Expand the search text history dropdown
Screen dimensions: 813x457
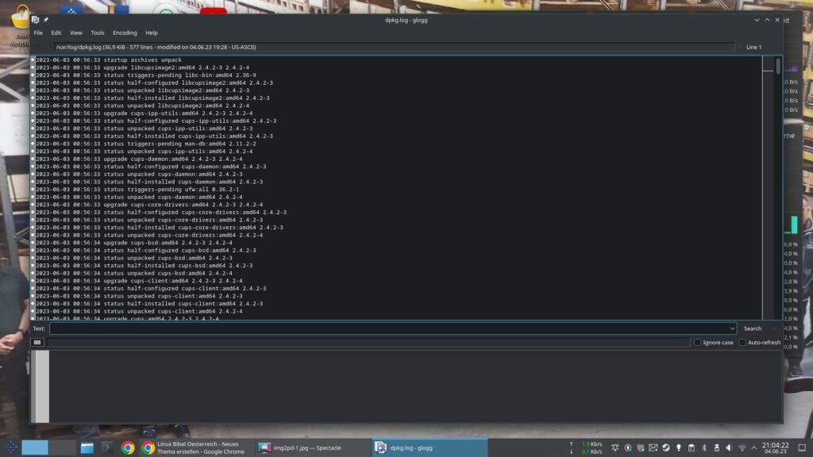732,328
